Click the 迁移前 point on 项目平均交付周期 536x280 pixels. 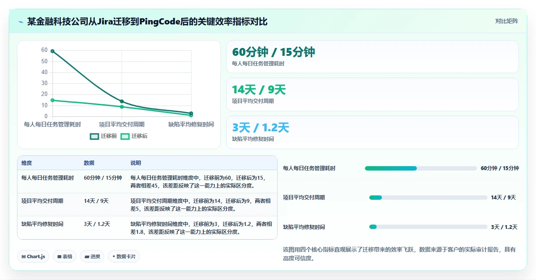tap(122, 102)
